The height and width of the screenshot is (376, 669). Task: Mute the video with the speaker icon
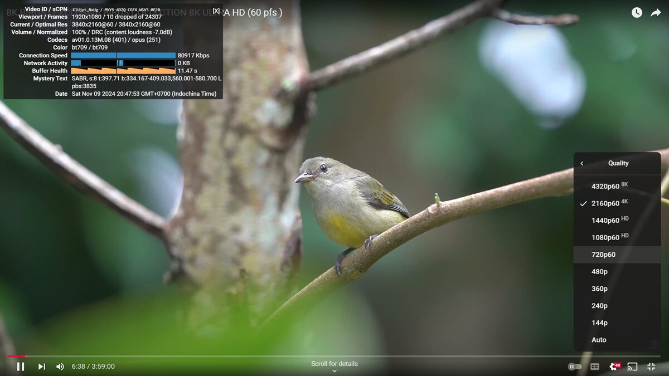click(60, 367)
